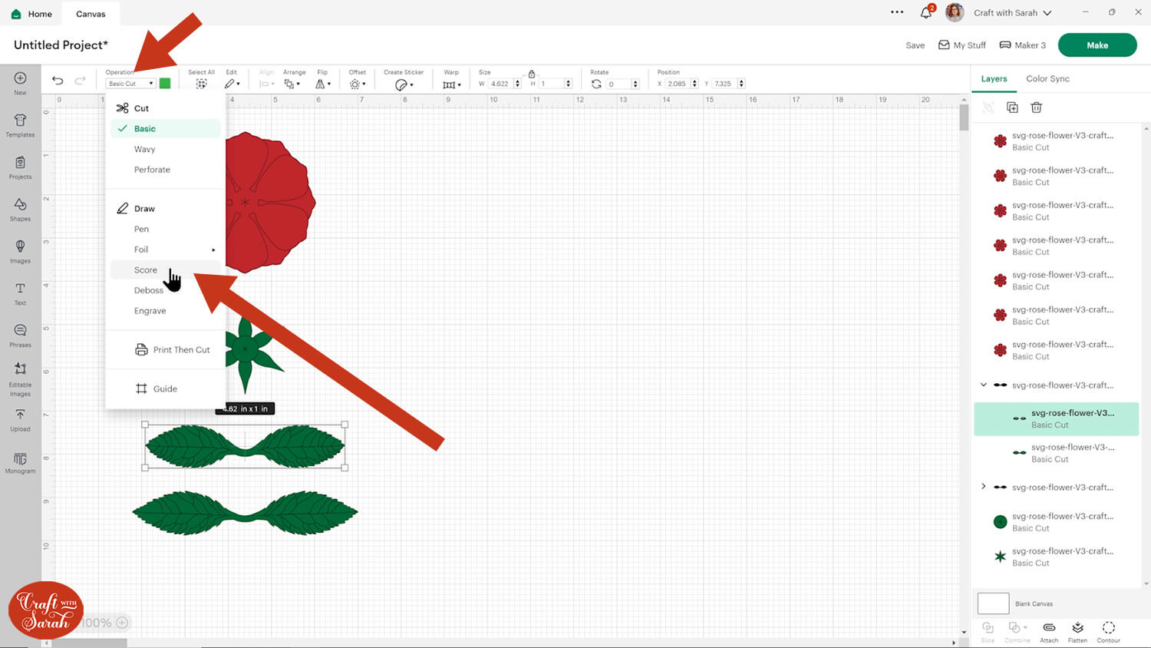Open the Offset tool

pos(357,84)
